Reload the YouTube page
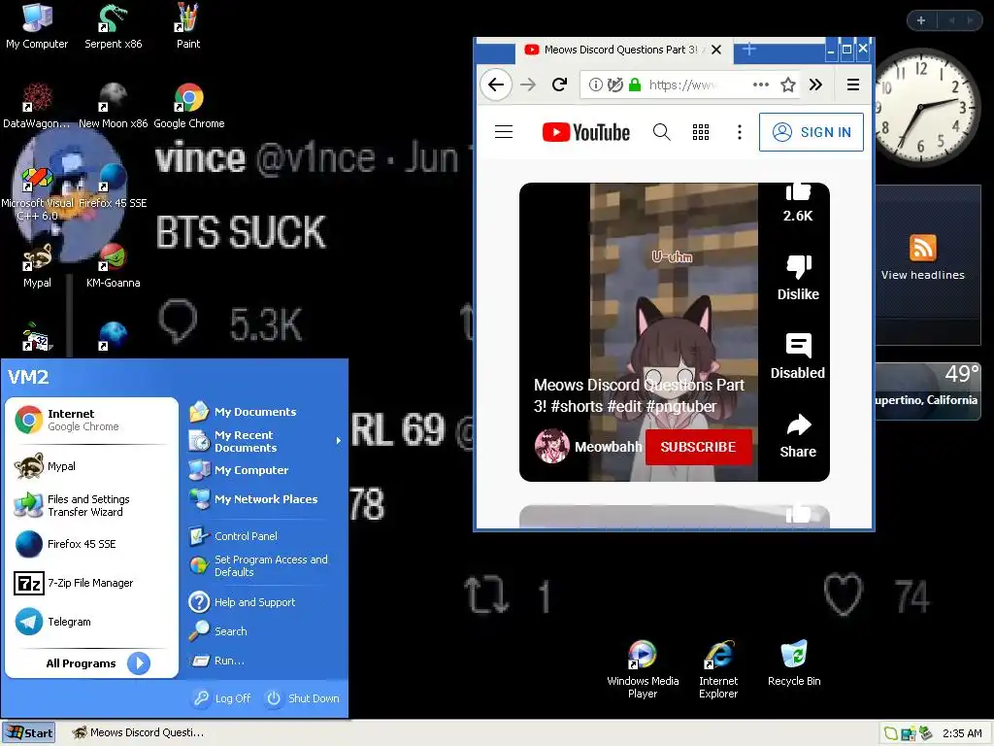Viewport: 994px width, 746px height. (559, 85)
